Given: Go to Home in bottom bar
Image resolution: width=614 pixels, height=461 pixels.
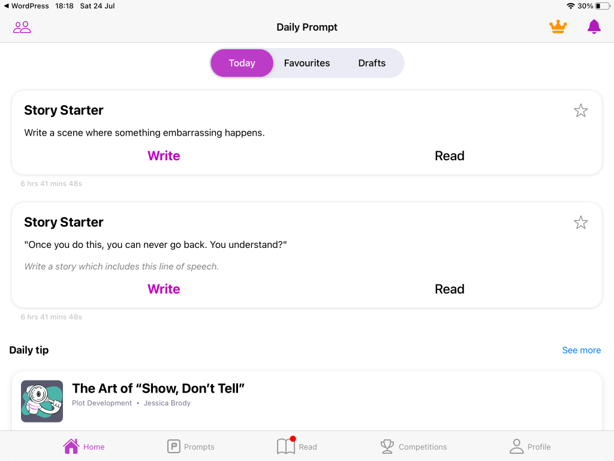Looking at the screenshot, I should click(x=84, y=447).
